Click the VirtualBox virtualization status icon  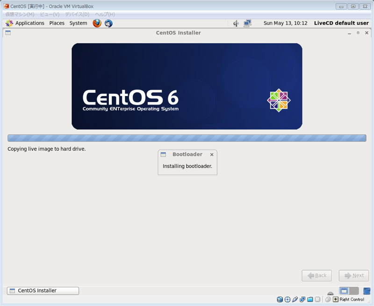click(x=318, y=299)
